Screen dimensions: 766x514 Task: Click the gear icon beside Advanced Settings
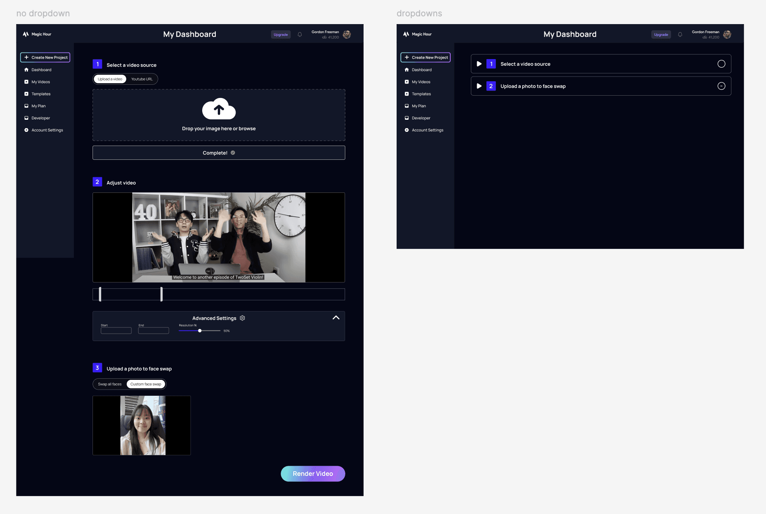[243, 318]
